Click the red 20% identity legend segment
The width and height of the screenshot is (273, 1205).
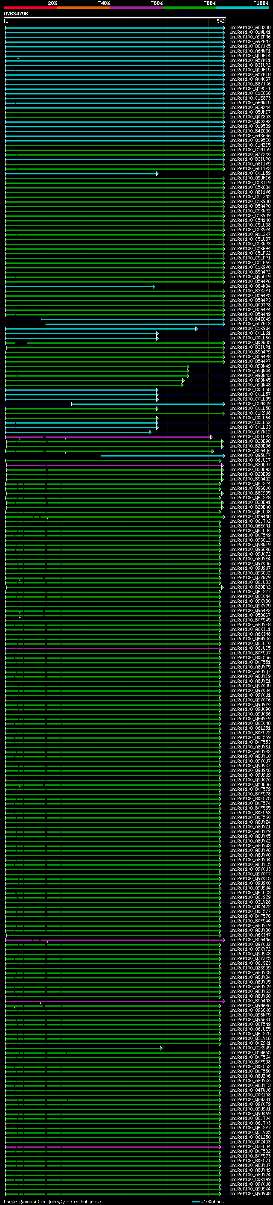30,8
